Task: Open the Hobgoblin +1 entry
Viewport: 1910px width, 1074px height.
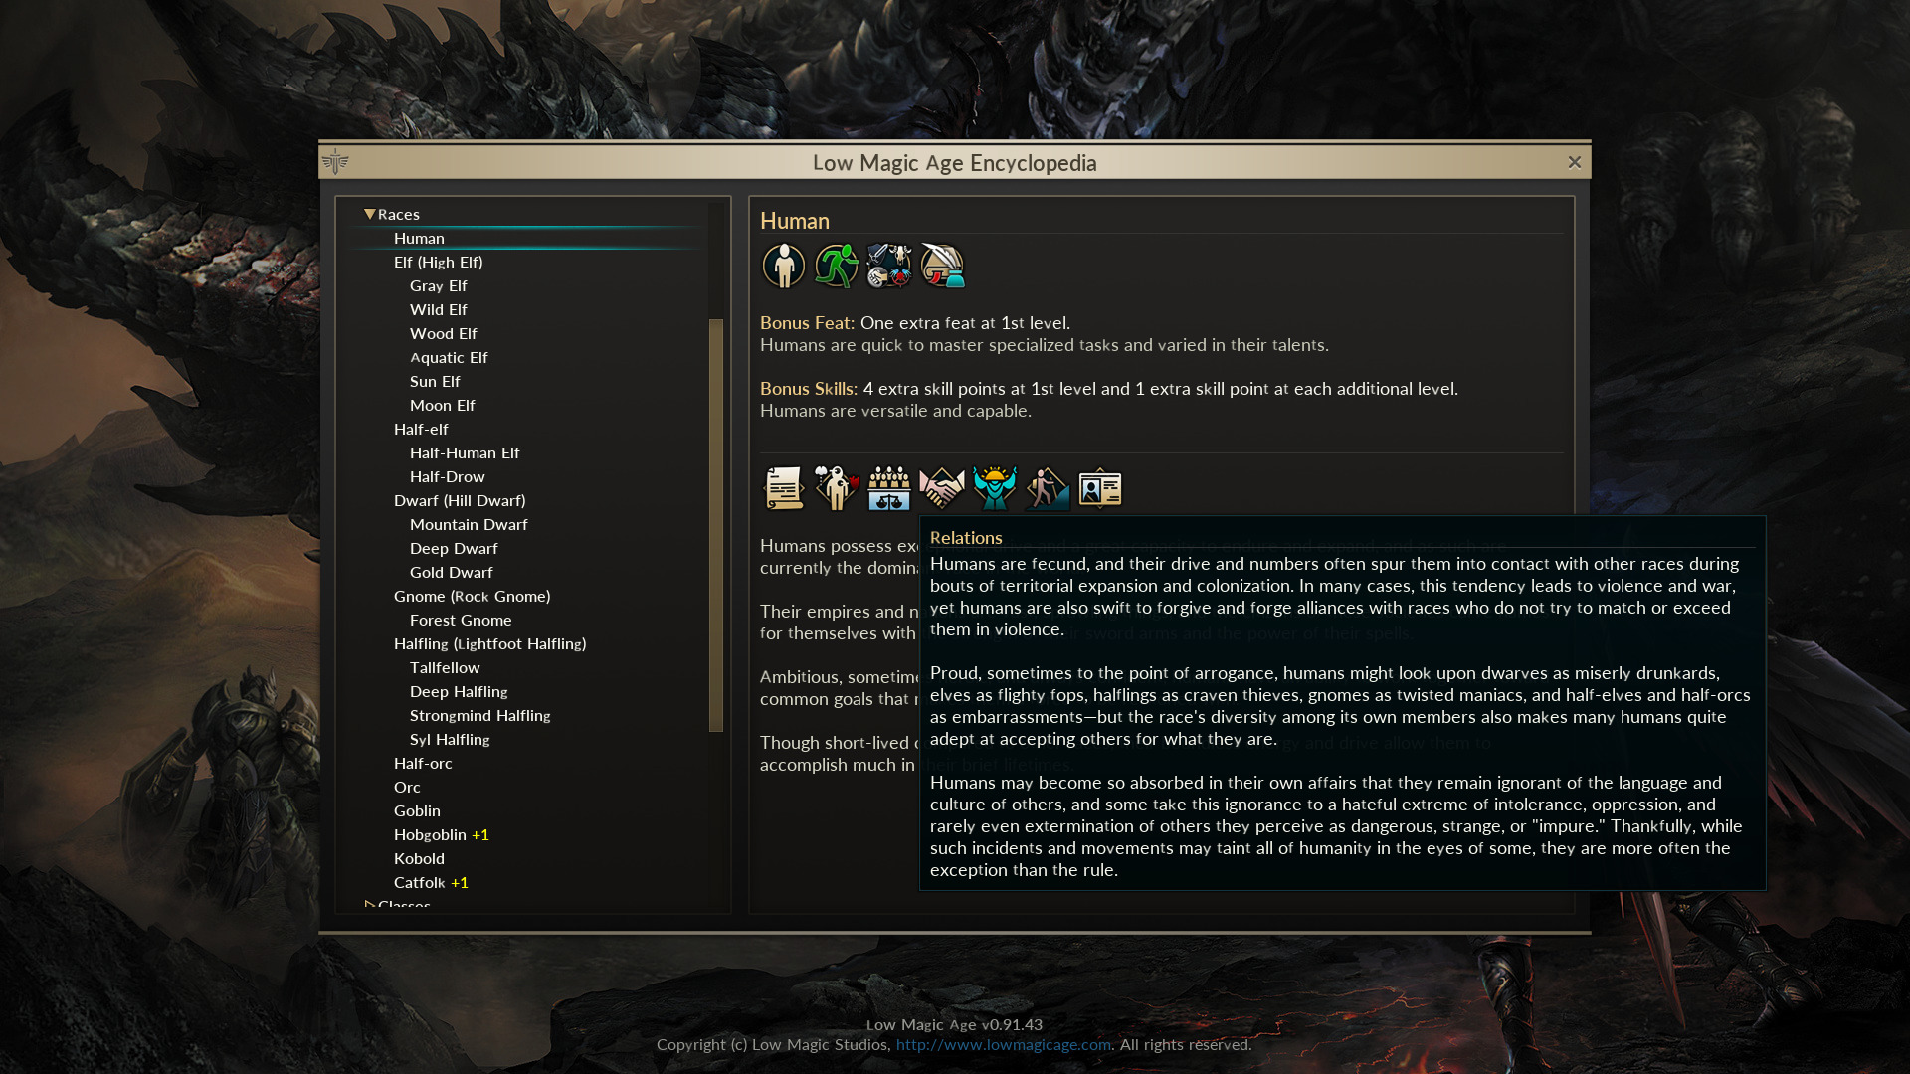Action: point(441,834)
